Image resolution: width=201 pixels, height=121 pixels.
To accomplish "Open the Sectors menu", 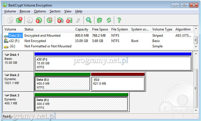I will click(x=55, y=11).
